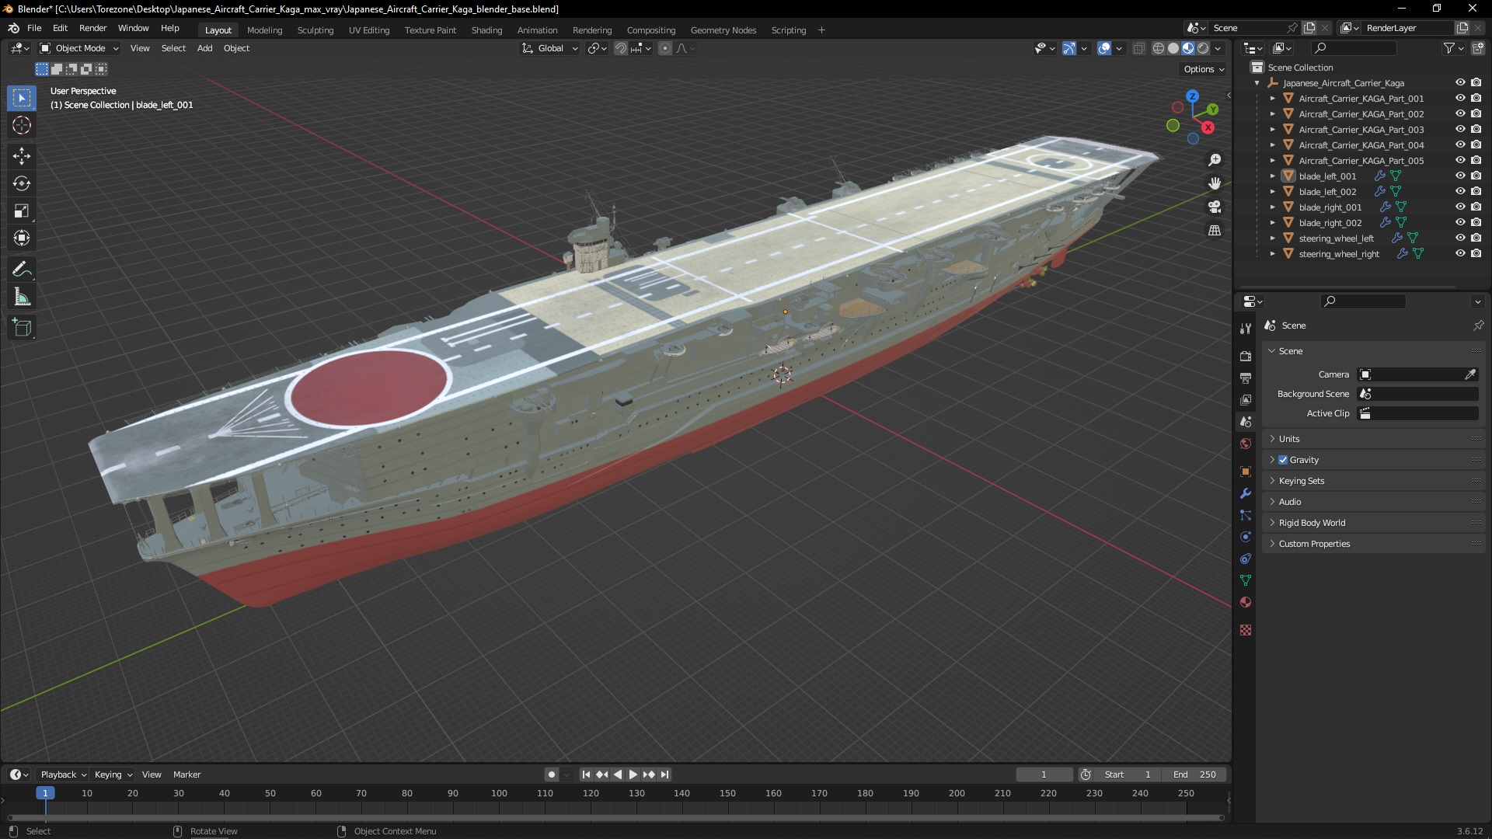Toggle snapping magnet icon

[x=621, y=48]
